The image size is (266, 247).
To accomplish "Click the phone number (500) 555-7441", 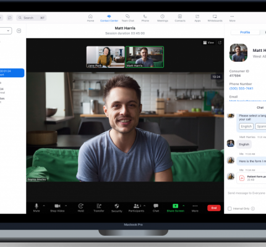I will [x=241, y=88].
